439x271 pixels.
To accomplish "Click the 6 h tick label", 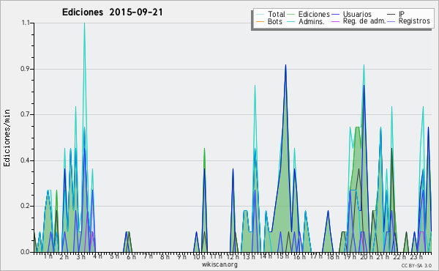I will click(131, 256).
